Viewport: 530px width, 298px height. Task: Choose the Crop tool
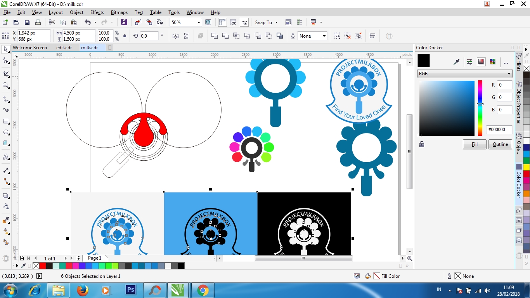click(6, 74)
